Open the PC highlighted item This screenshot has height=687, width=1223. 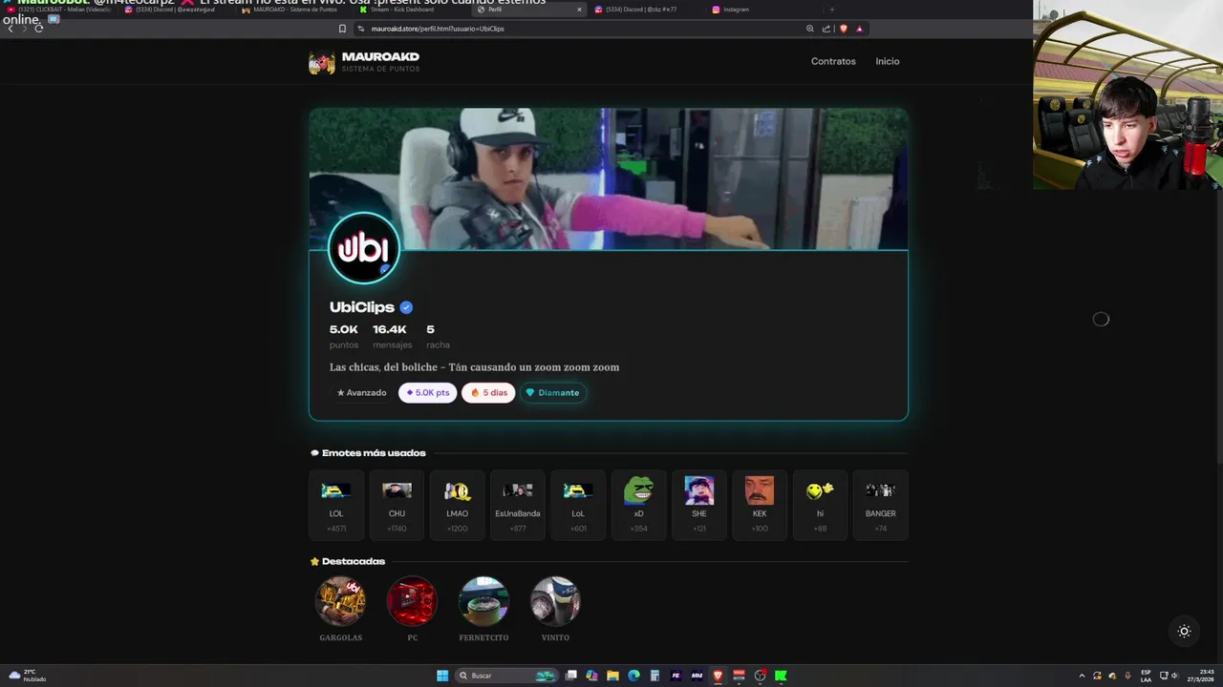tap(412, 601)
